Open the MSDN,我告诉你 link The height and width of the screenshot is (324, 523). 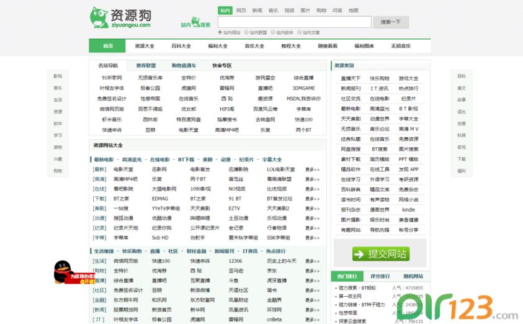303,99
